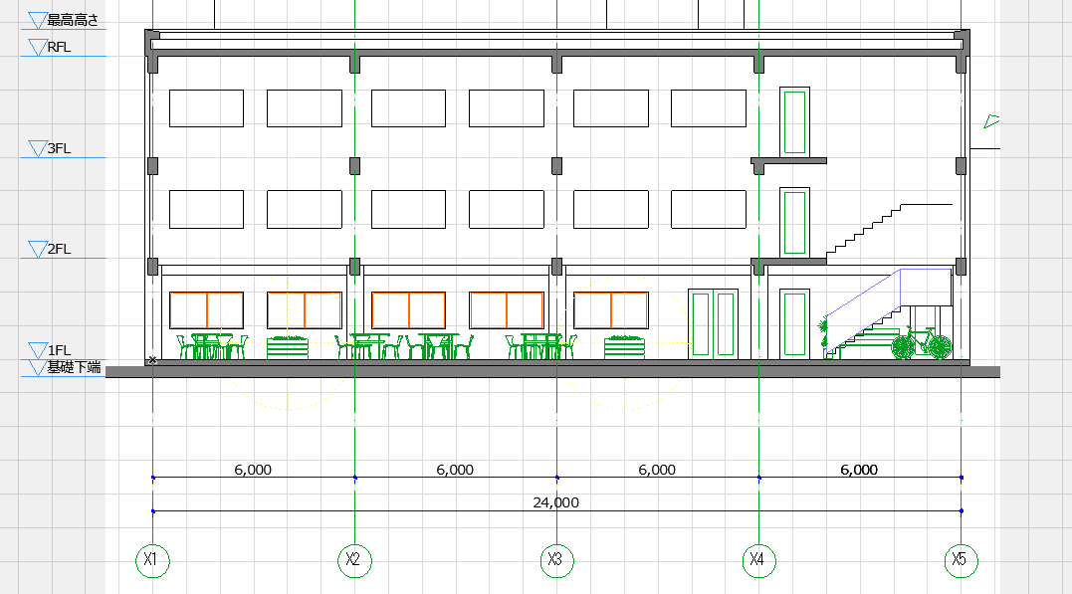
Task: Select the 最高高さ level marker
Action: coord(63,21)
